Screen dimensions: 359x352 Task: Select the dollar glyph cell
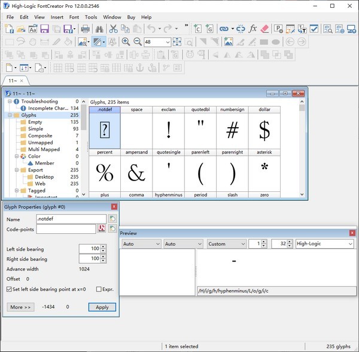(264, 130)
